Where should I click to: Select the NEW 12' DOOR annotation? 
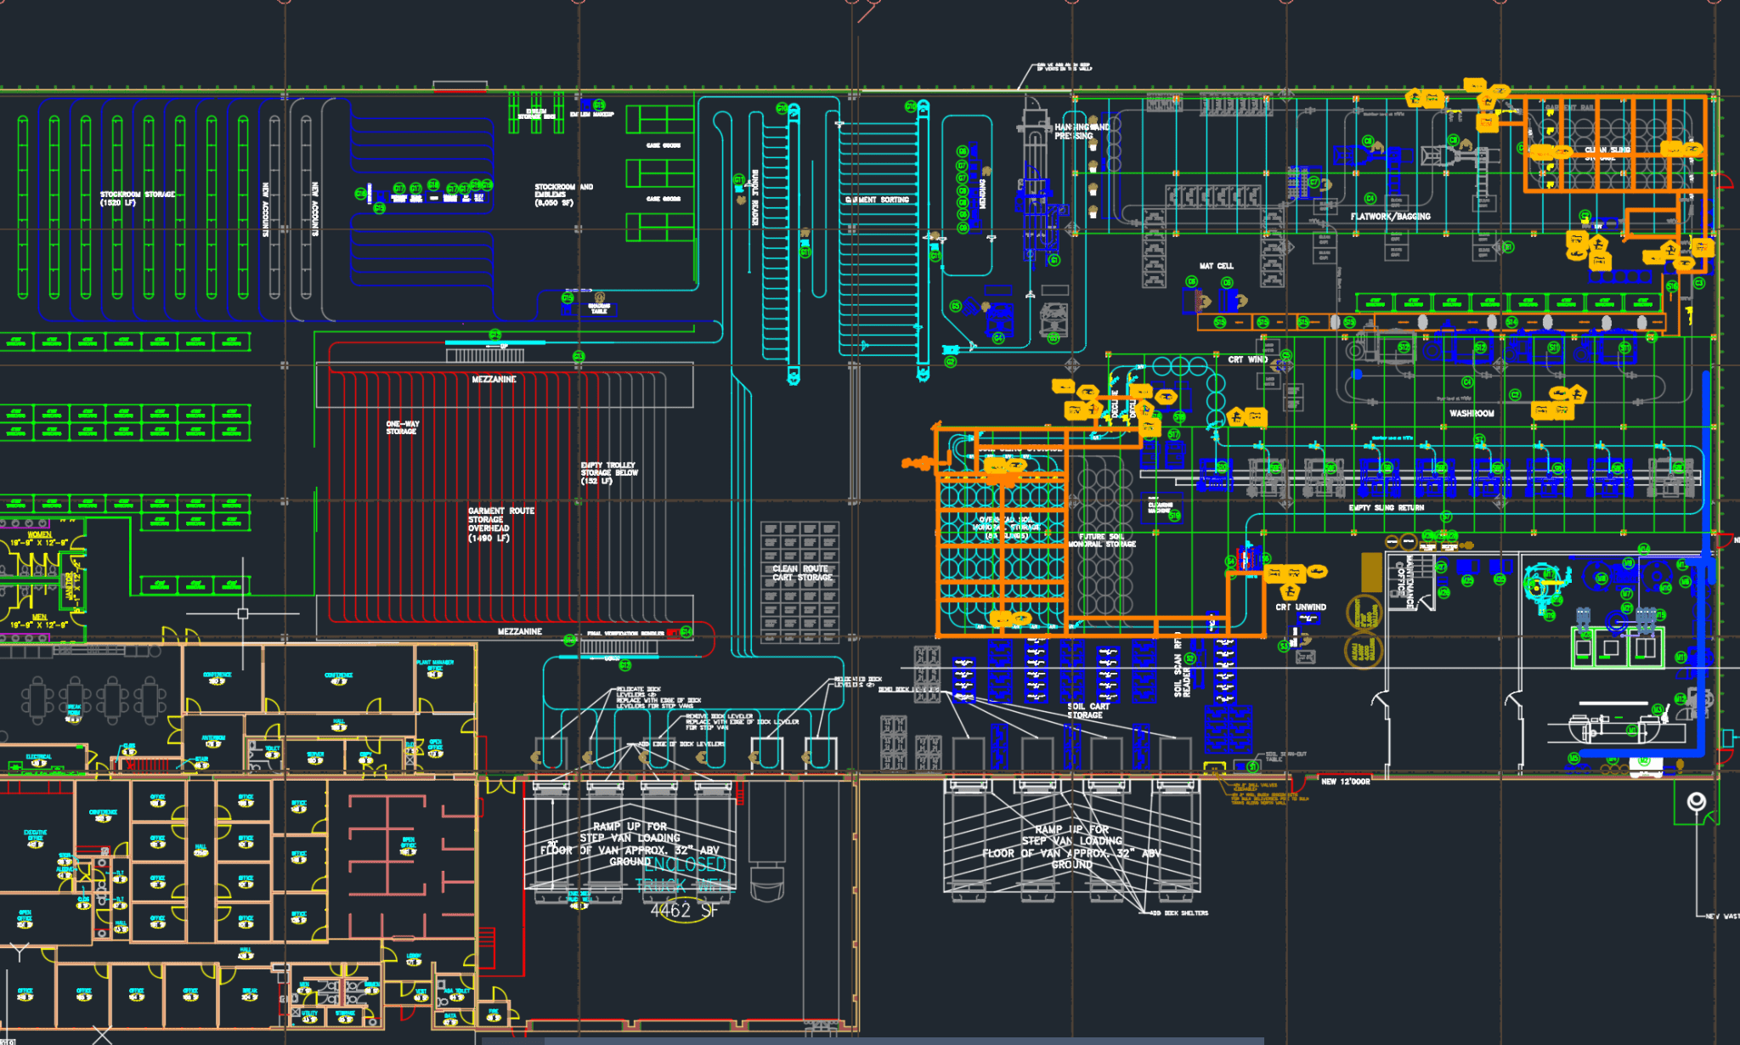(x=1345, y=782)
